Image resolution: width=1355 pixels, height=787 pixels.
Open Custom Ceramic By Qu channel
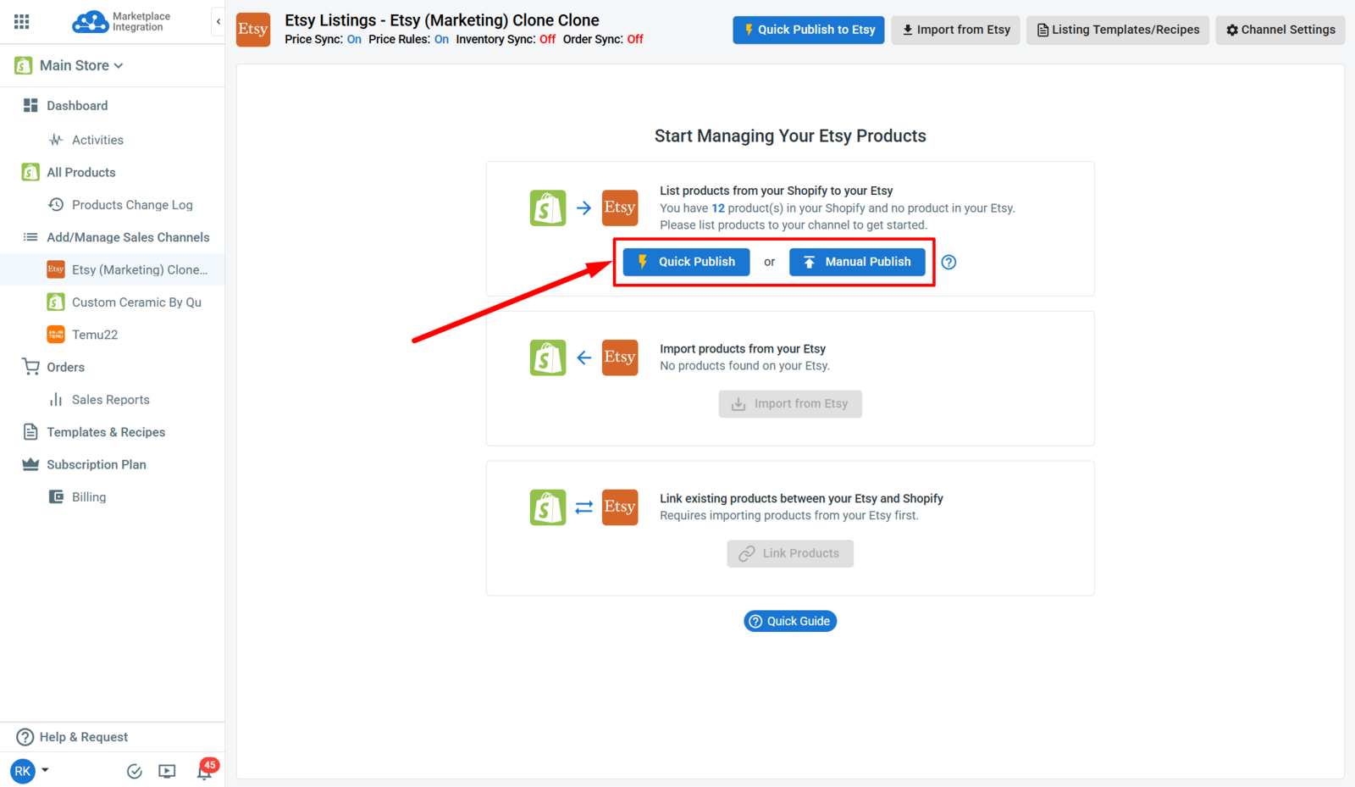[x=136, y=302]
